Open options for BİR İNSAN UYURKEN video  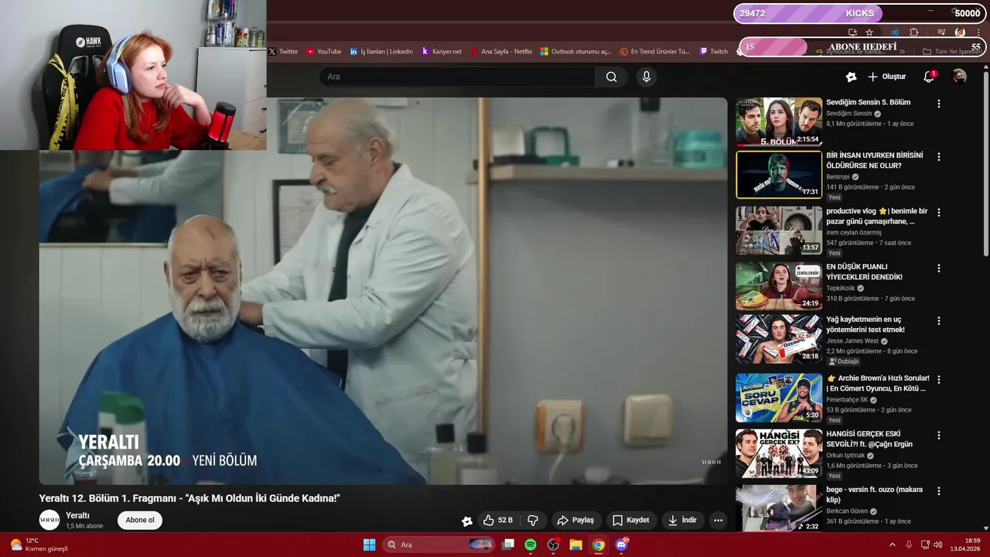(x=939, y=156)
